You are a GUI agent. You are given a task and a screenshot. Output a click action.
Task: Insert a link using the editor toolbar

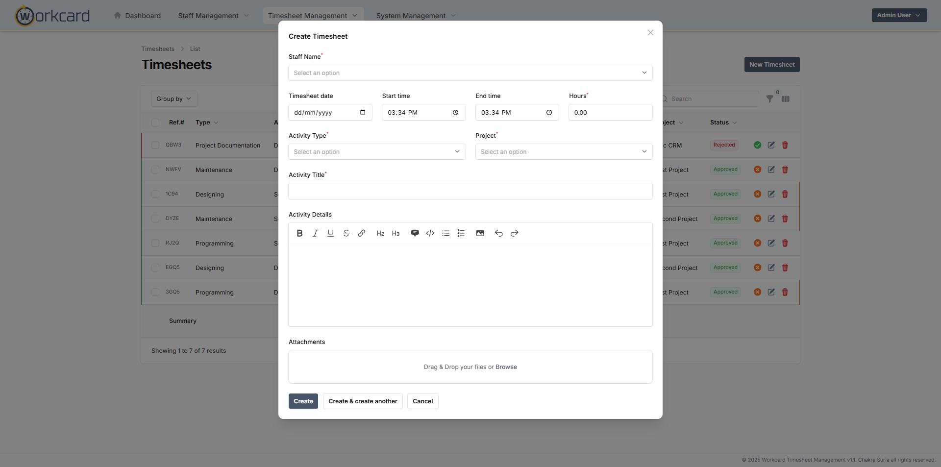362,233
